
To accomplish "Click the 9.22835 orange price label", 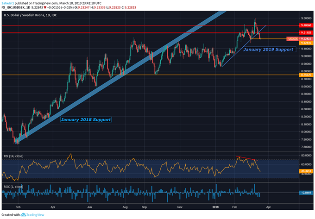I will 306,43.
